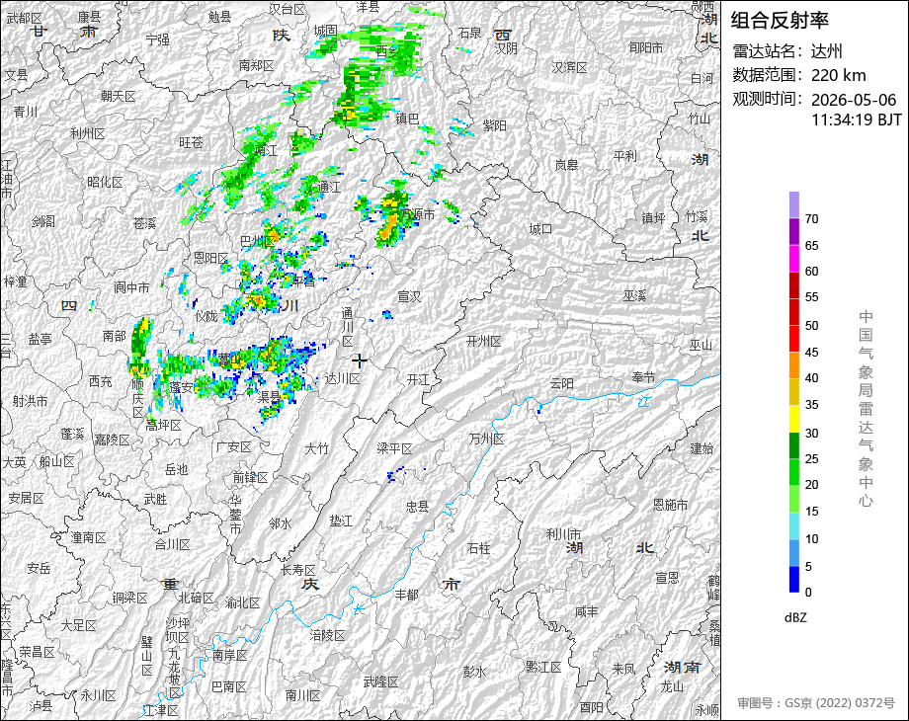Click the 邻水 map label

click(x=280, y=523)
